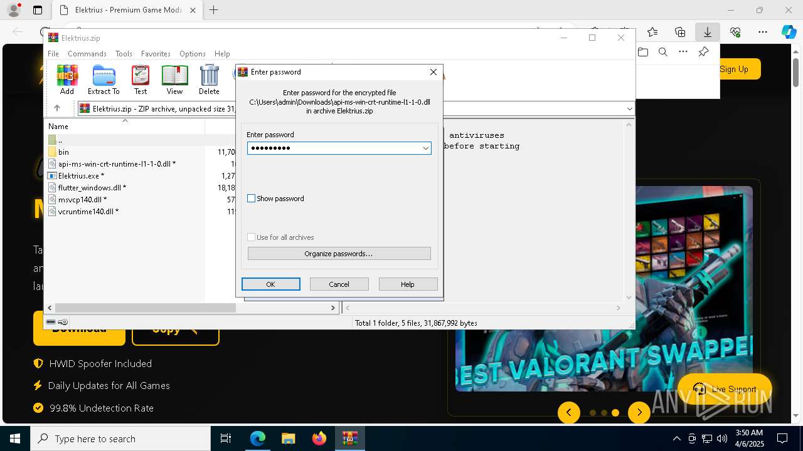Switch to WinRAR on the taskbar
Viewport: 803px width, 451px height.
(x=349, y=438)
